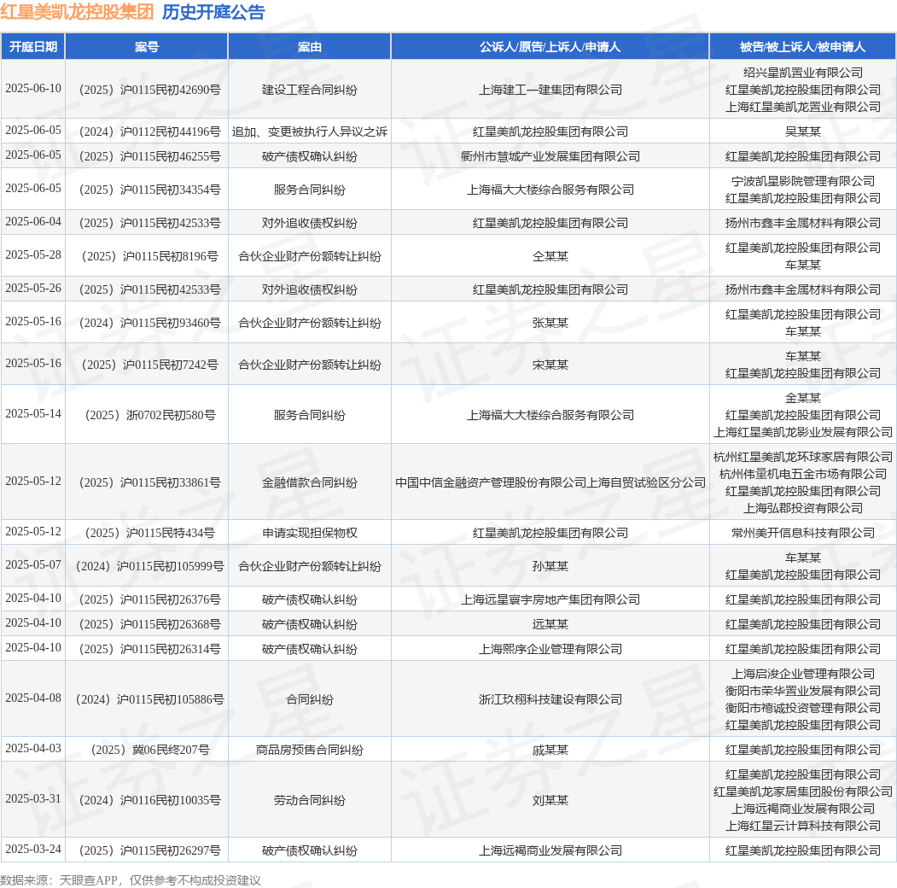Click case number (2025)沪0115民初7242号

pyautogui.click(x=150, y=365)
